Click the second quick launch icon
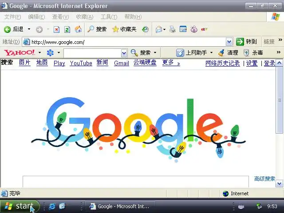This screenshot has width=284, height=213. [62, 206]
